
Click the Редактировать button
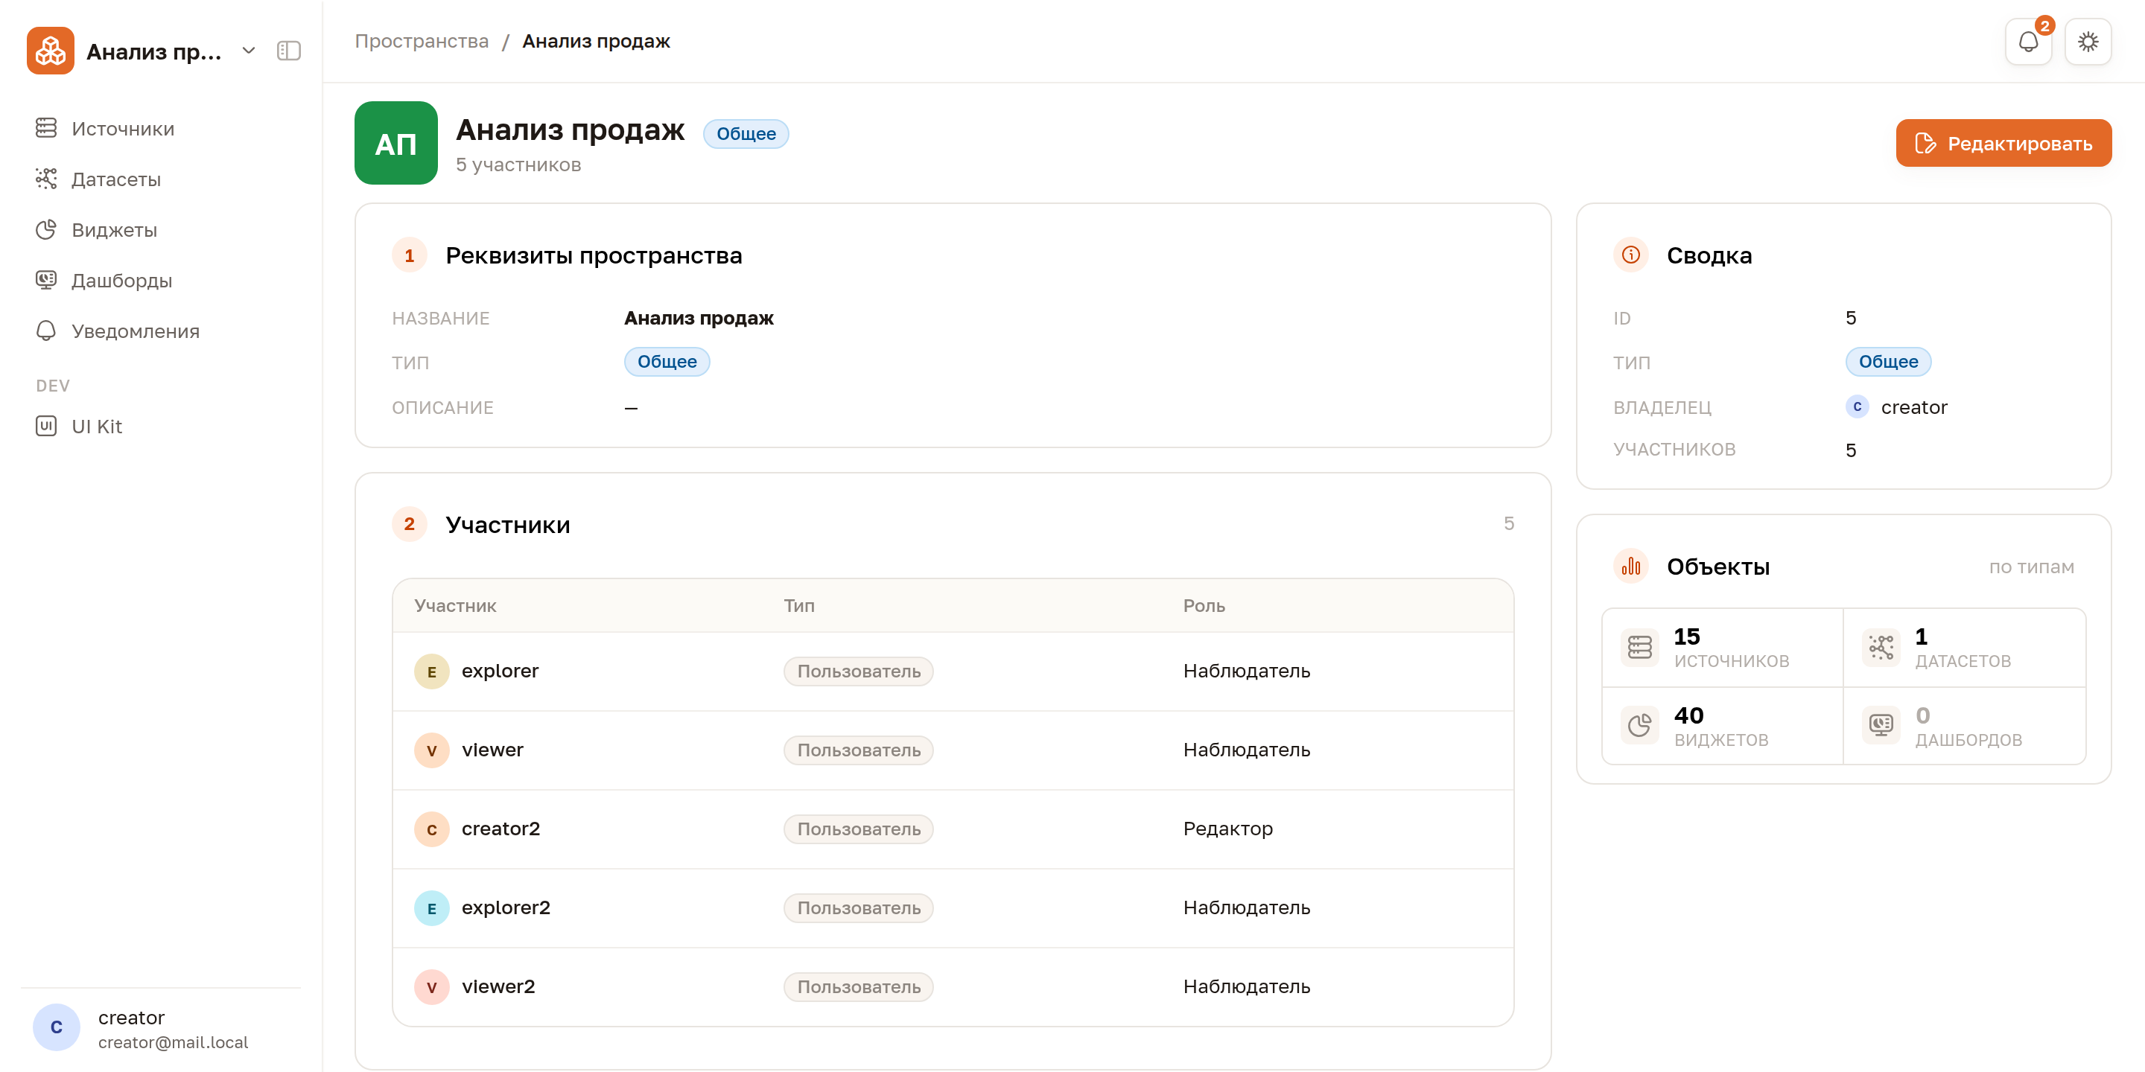click(2003, 143)
